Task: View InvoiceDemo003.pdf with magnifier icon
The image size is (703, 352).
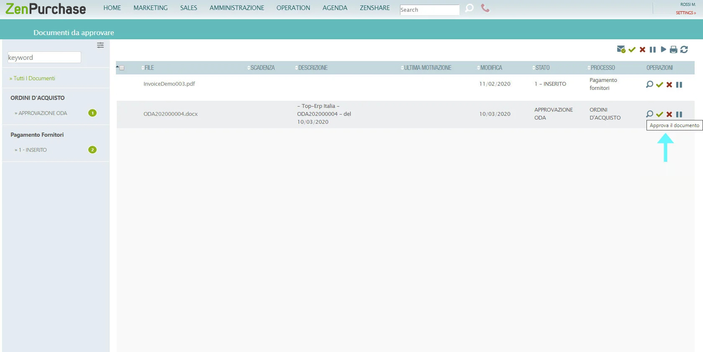Action: pyautogui.click(x=649, y=84)
